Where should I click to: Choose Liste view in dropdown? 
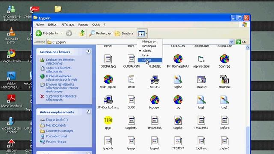point(145,55)
